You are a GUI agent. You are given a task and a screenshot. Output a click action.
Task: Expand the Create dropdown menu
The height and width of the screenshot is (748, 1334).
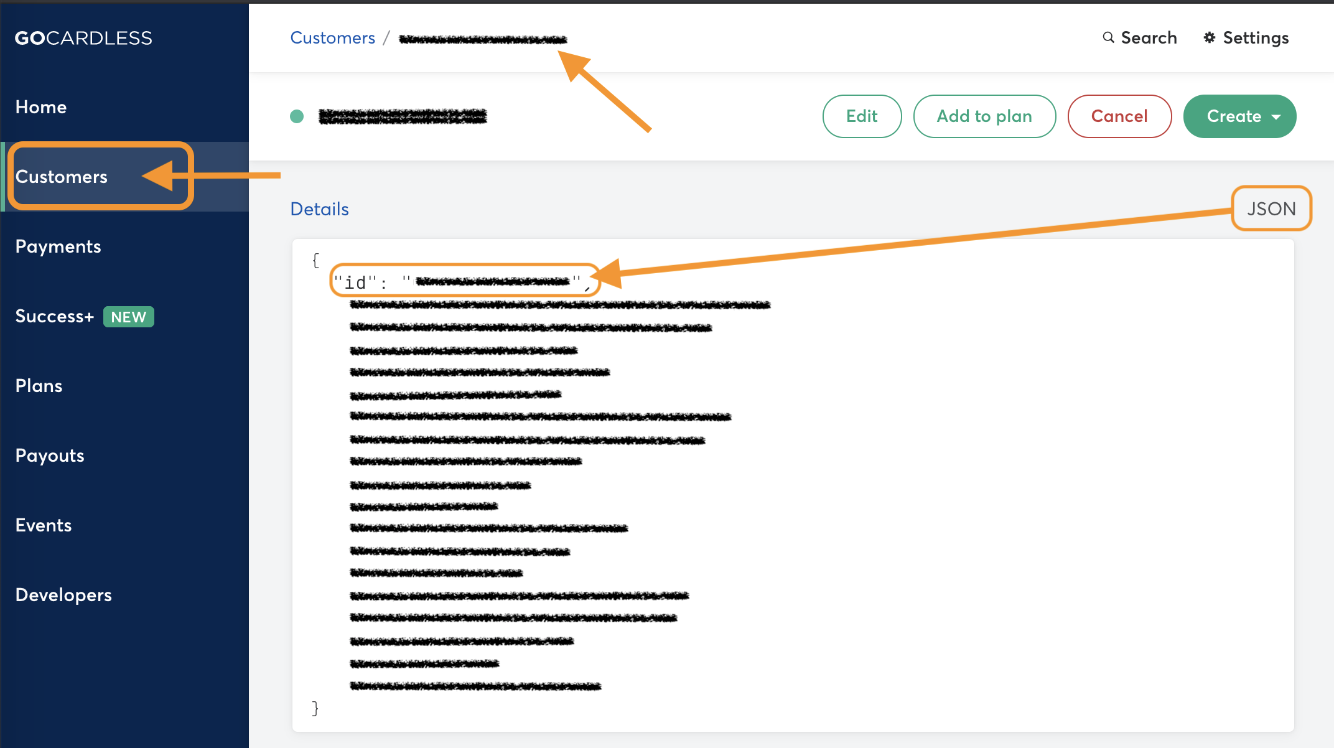tap(1276, 116)
